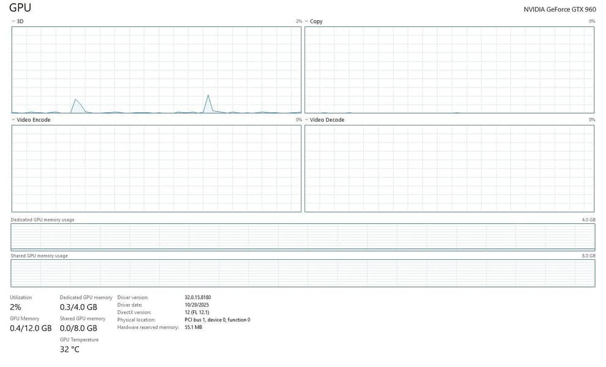Open the Video Decode engine dropdown
606x367 pixels.
(324, 120)
